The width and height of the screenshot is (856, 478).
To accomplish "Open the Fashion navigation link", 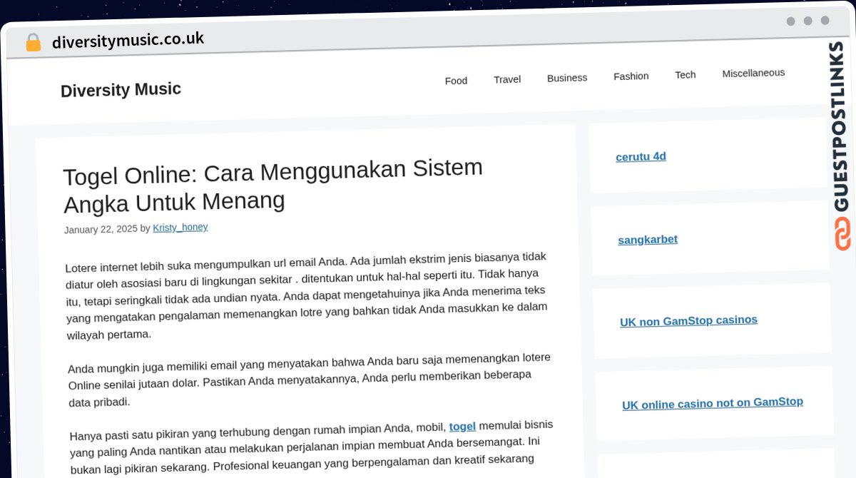I will pyautogui.click(x=631, y=76).
